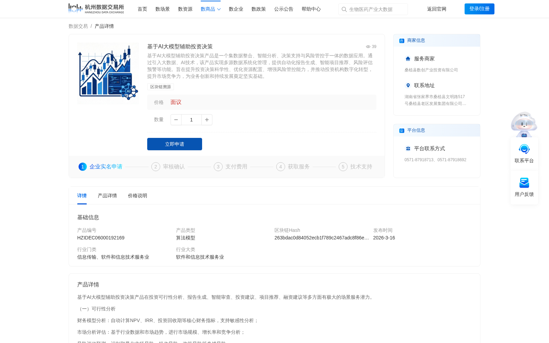
Task: Click product title 基于AI大模型辅助投资决策
Action: tap(180, 46)
